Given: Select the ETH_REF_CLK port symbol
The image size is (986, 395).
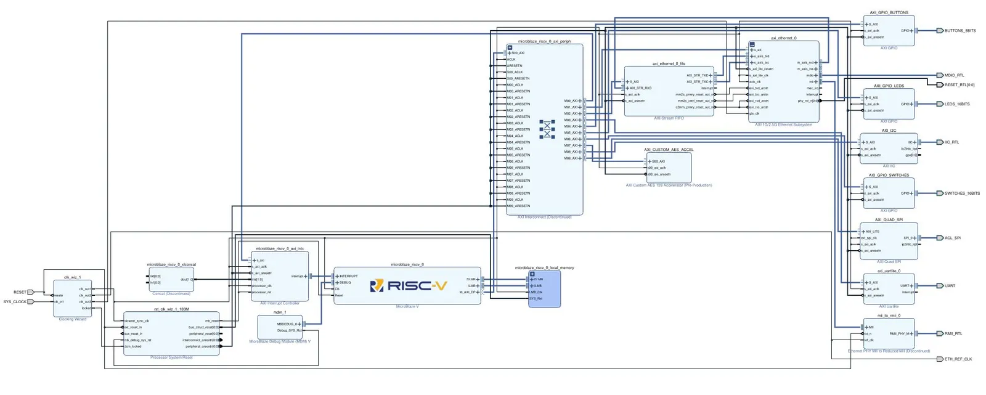Looking at the screenshot, I should tap(940, 359).
